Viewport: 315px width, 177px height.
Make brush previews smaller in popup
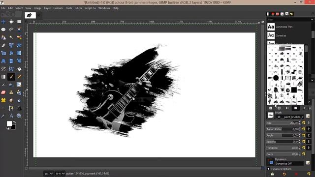pos(271,108)
